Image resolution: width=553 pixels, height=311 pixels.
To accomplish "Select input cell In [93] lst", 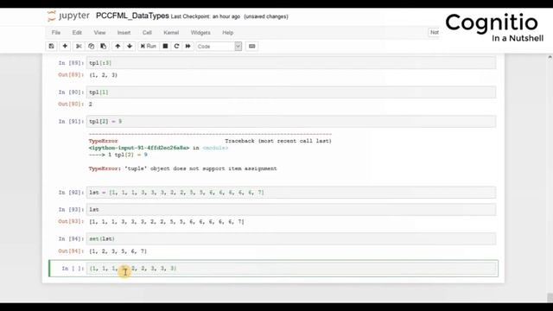I will click(x=291, y=209).
